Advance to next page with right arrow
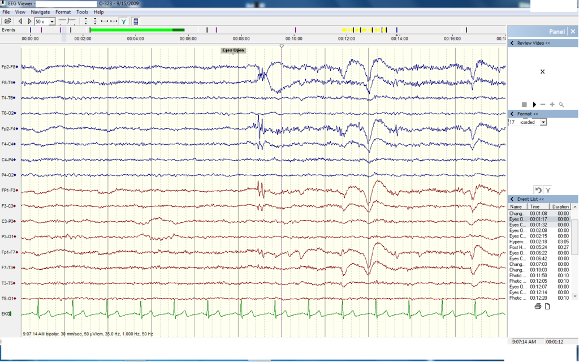Viewport: 579px width, 362px height. tap(29, 21)
